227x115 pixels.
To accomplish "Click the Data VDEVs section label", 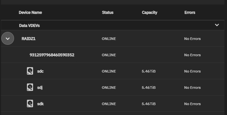I will pyautogui.click(x=29, y=26).
